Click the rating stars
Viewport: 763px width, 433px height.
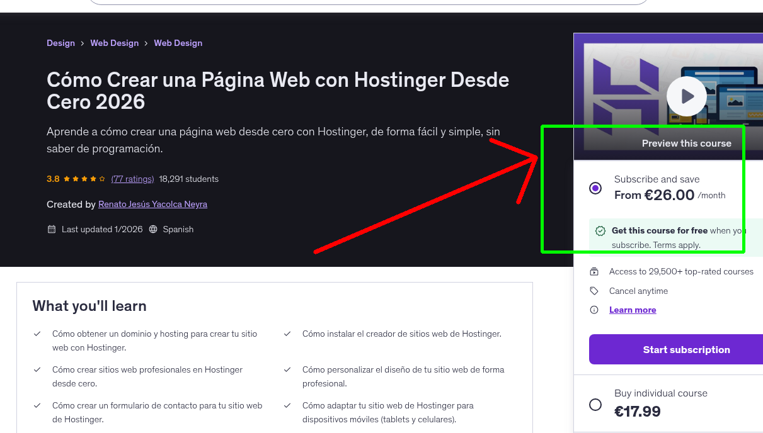coord(84,179)
